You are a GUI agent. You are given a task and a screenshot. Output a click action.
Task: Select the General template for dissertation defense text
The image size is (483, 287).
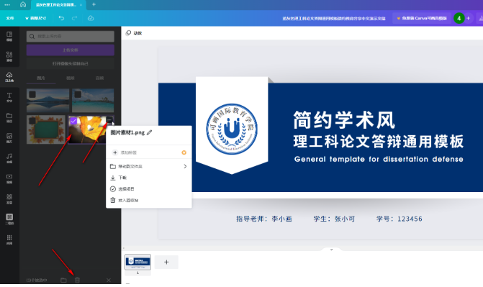(379, 159)
